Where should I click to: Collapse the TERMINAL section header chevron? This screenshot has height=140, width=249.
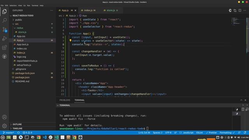point(58,105)
